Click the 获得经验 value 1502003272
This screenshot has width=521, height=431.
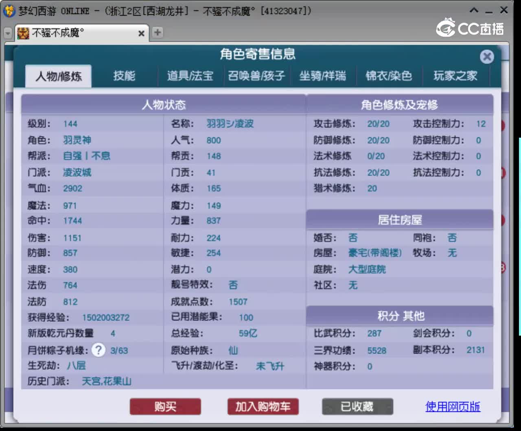(x=106, y=318)
